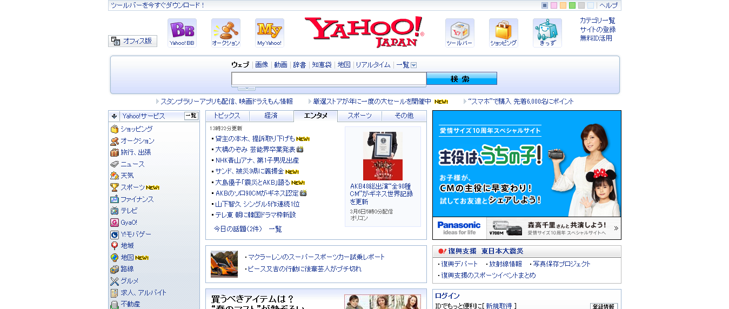Viewport: 729px width, 309px height.
Task: Click the ニュース newspaper icon
Action: point(115,164)
